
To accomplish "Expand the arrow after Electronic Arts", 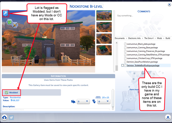I will (x=142, y=38).
